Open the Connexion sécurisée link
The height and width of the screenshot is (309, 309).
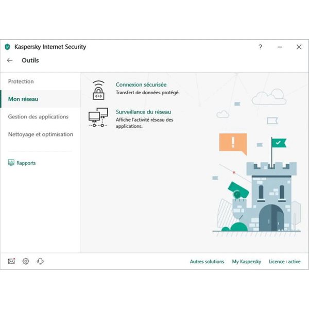tap(141, 85)
